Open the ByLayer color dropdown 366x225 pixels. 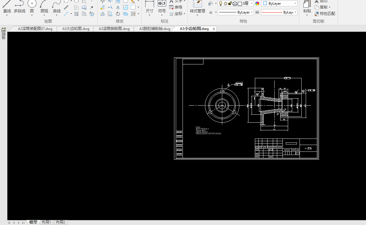tap(279, 4)
